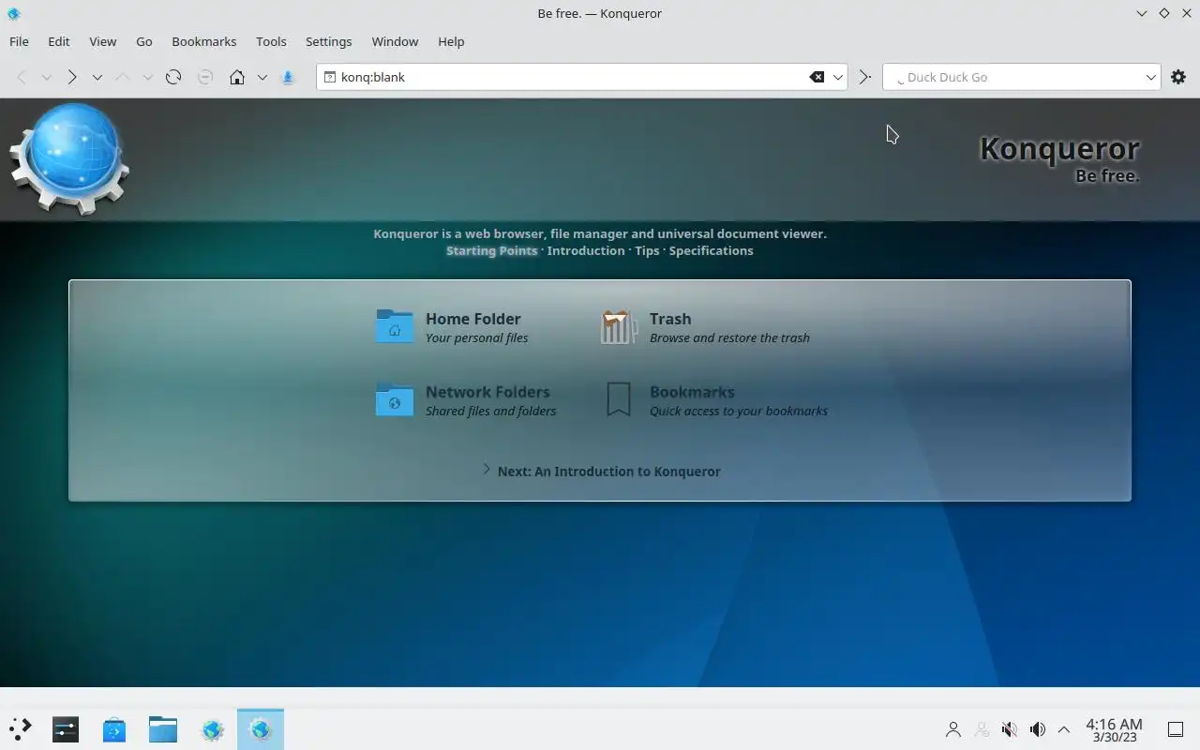Open the Edit menu
The height and width of the screenshot is (750, 1200).
click(59, 41)
